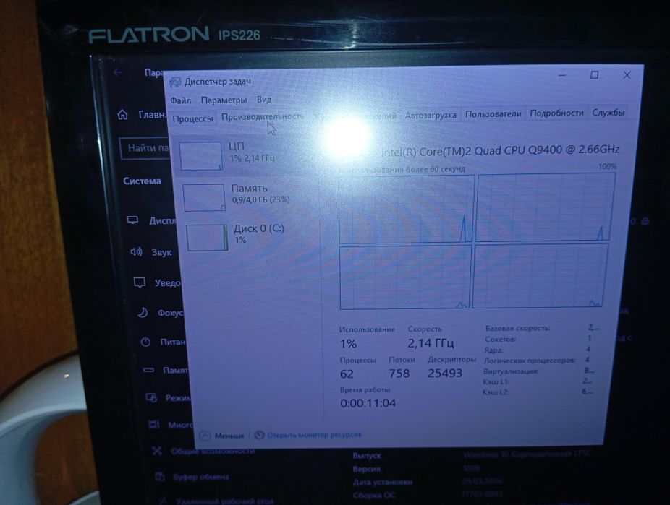Click the Главная home icon in Settings
The height and width of the screenshot is (505, 670).
(x=122, y=115)
